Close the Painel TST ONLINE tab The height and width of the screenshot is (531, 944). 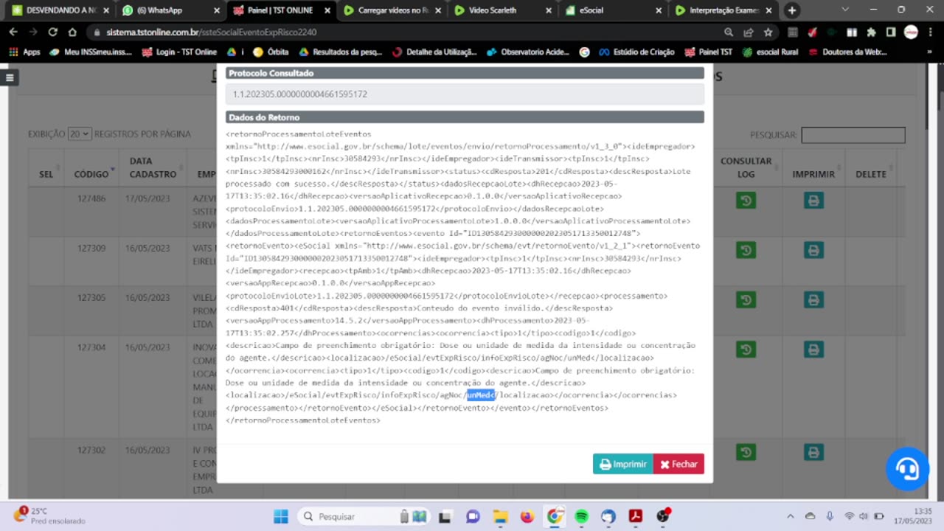329,10
